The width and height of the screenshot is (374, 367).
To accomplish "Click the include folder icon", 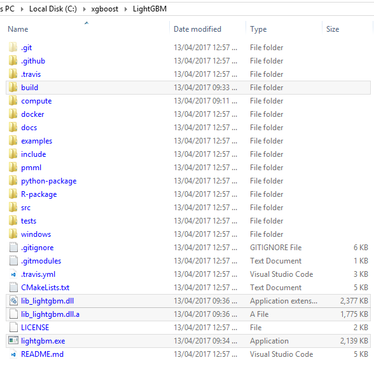I will (x=13, y=154).
